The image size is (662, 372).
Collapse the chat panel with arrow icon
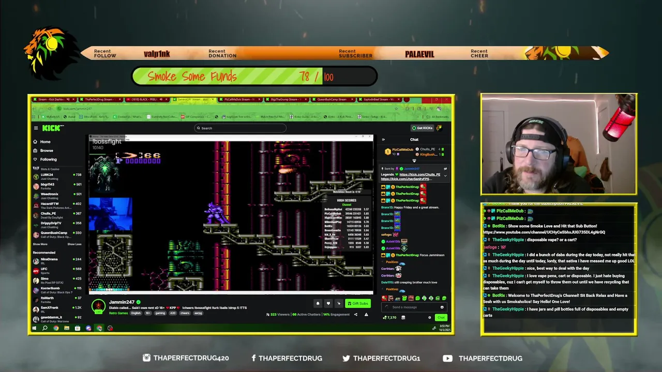click(383, 139)
